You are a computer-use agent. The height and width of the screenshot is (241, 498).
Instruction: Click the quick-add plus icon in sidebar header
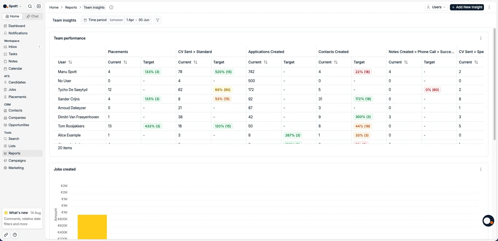coord(39,6)
